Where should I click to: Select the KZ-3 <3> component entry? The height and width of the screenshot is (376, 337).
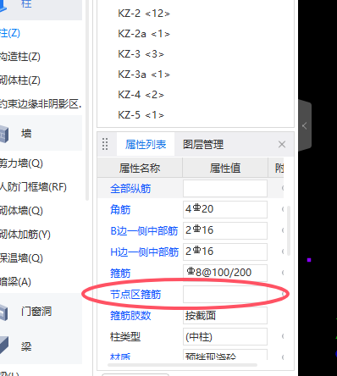click(x=141, y=54)
